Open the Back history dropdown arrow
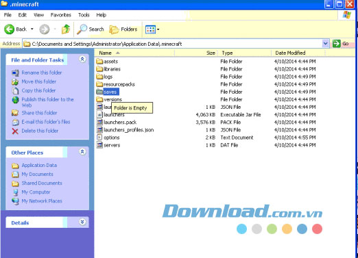The height and width of the screenshot is (258, 358). coord(32,29)
